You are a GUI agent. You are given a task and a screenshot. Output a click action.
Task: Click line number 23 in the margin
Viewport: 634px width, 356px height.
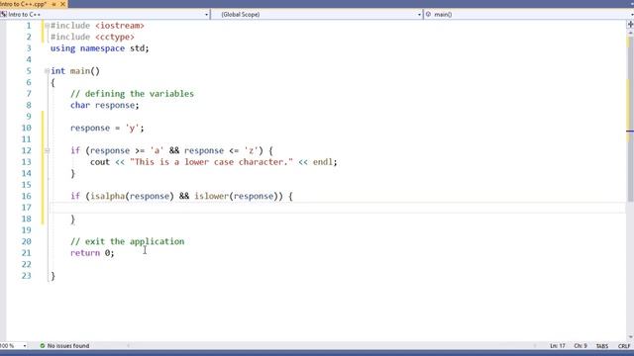pyautogui.click(x=27, y=276)
